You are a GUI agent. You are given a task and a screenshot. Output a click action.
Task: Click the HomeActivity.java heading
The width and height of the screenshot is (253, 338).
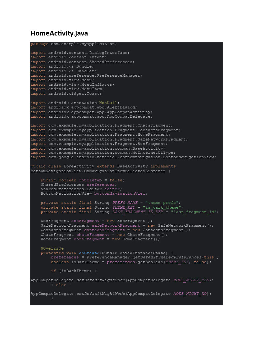coord(59,33)
